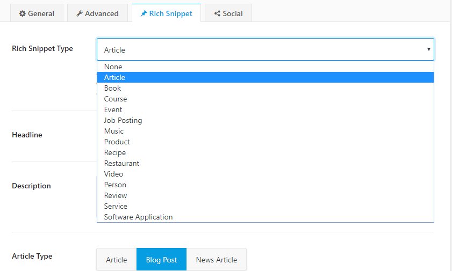This screenshot has width=452, height=271.
Task: Click the Rich Snippet Type select field
Action: [x=265, y=49]
